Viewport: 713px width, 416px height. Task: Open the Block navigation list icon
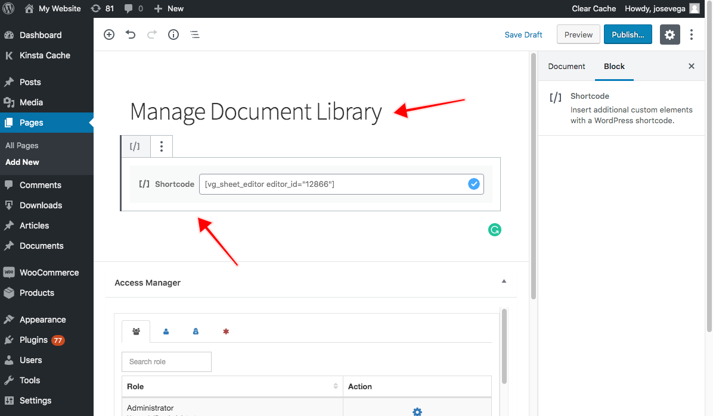point(195,35)
